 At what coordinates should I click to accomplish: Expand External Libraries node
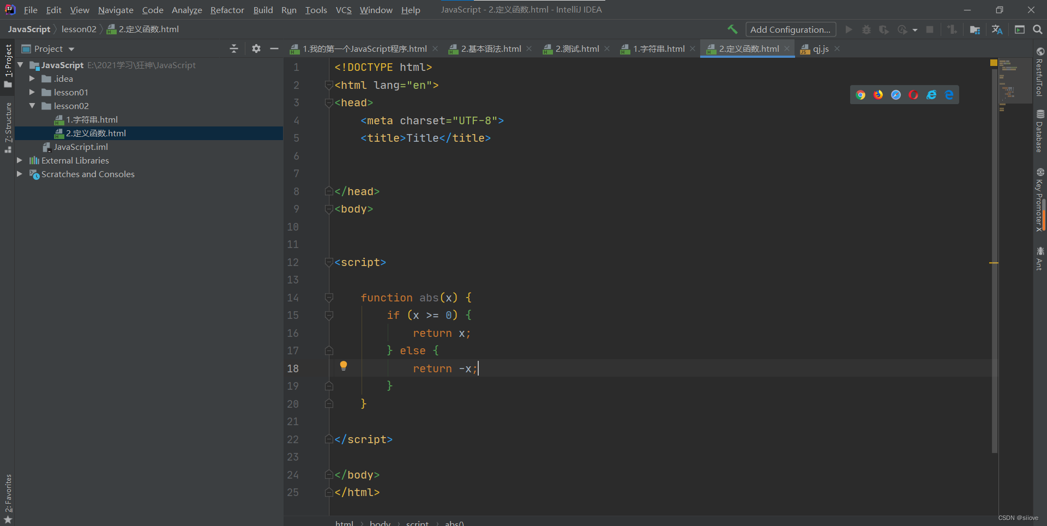(x=20, y=160)
